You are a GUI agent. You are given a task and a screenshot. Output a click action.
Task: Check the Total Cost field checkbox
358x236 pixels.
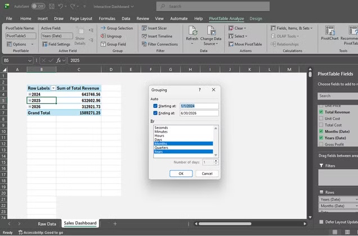pos(321,125)
